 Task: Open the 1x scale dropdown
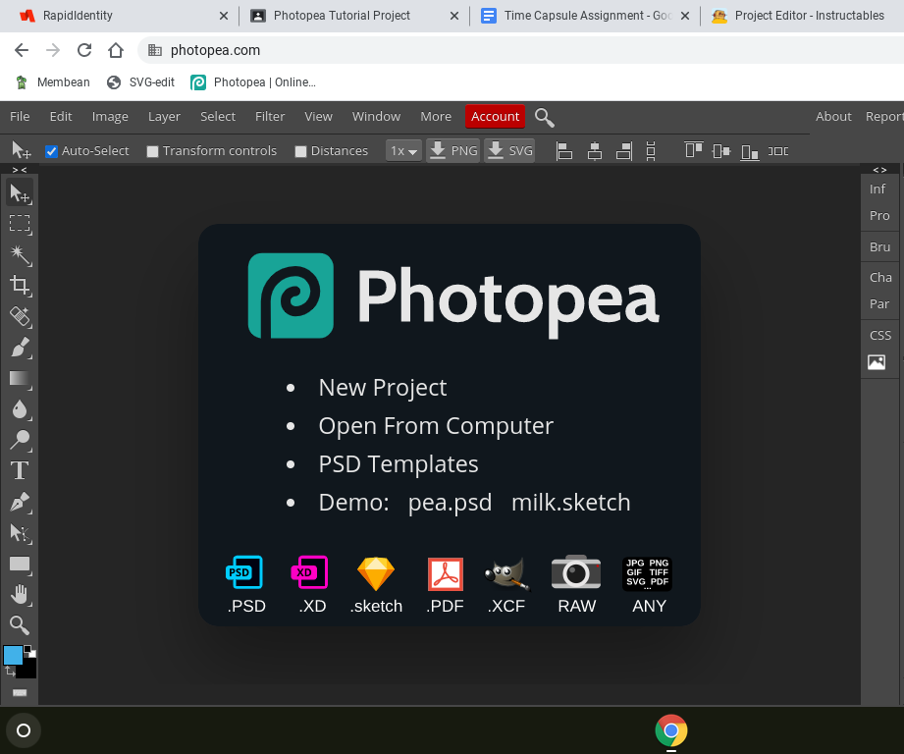tap(403, 151)
